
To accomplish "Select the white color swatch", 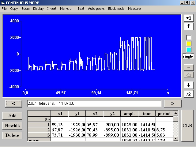I will pyautogui.click(x=189, y=37).
